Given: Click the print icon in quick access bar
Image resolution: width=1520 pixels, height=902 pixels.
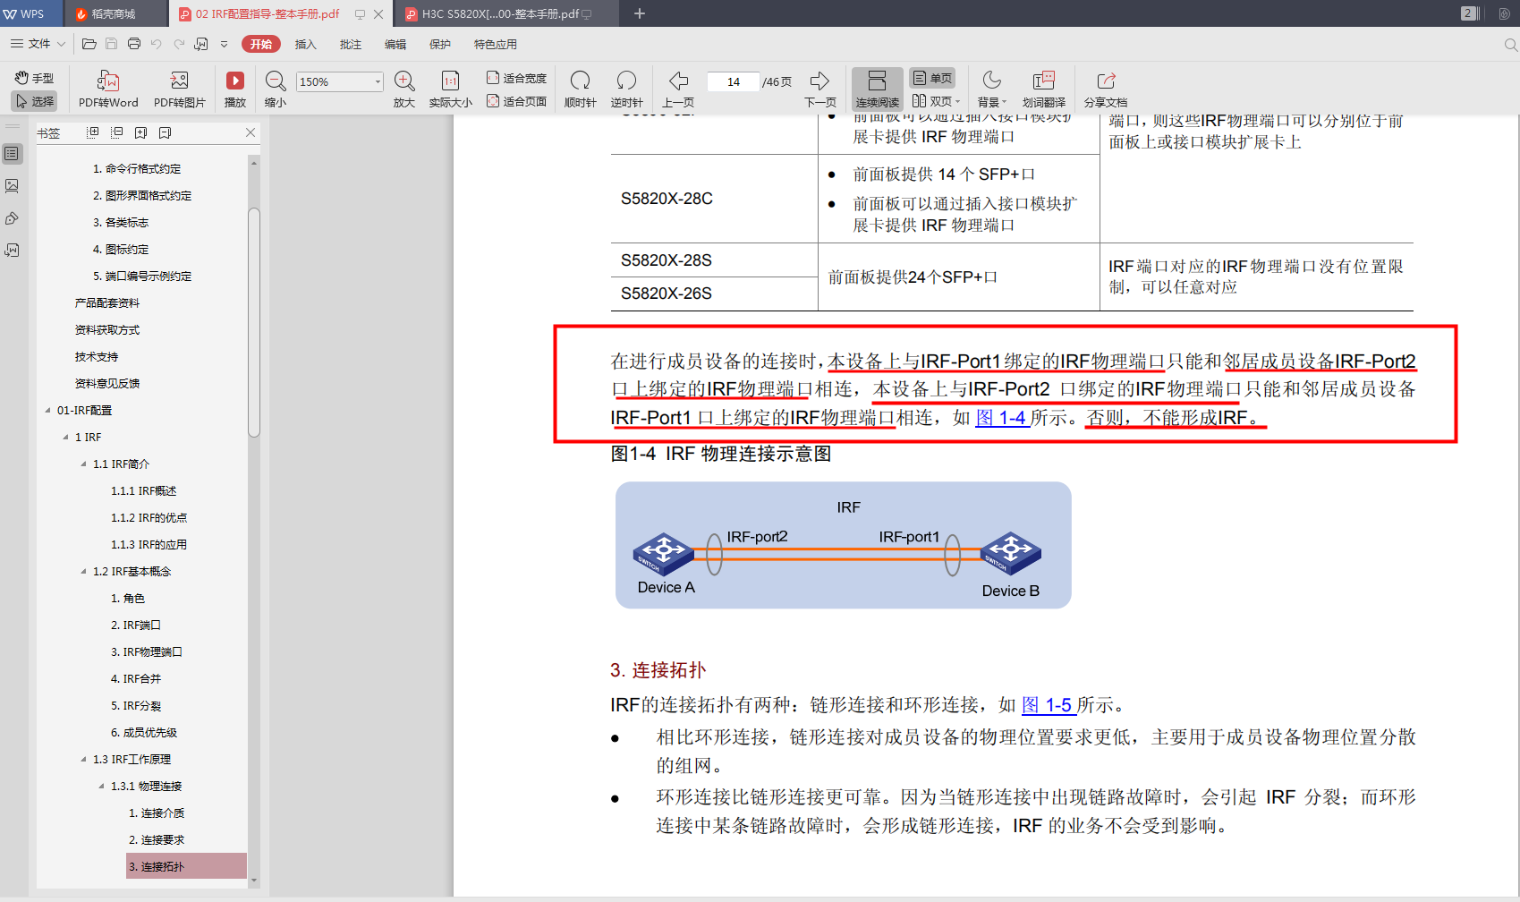Looking at the screenshot, I should coord(134,44).
